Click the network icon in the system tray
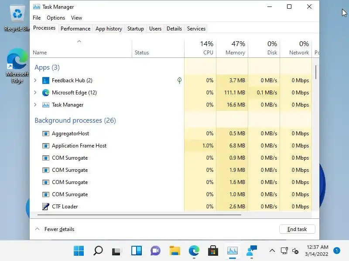Image resolution: width=349 pixels, height=261 pixels. click(x=284, y=251)
